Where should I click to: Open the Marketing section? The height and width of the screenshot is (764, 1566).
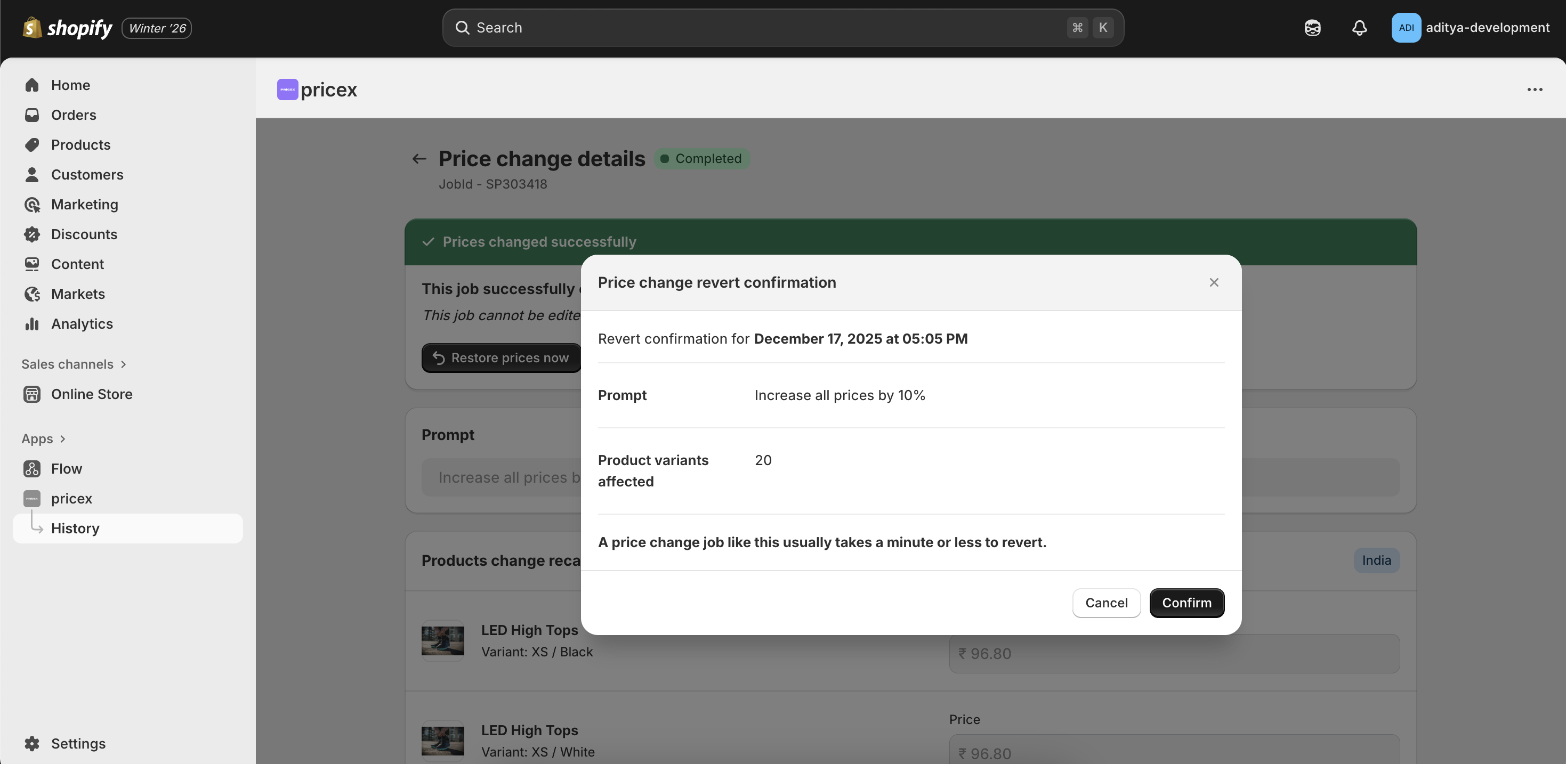point(85,204)
